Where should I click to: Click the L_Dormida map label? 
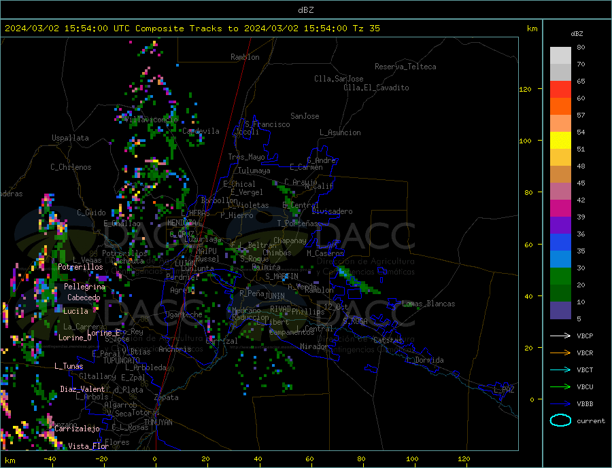tap(425, 360)
